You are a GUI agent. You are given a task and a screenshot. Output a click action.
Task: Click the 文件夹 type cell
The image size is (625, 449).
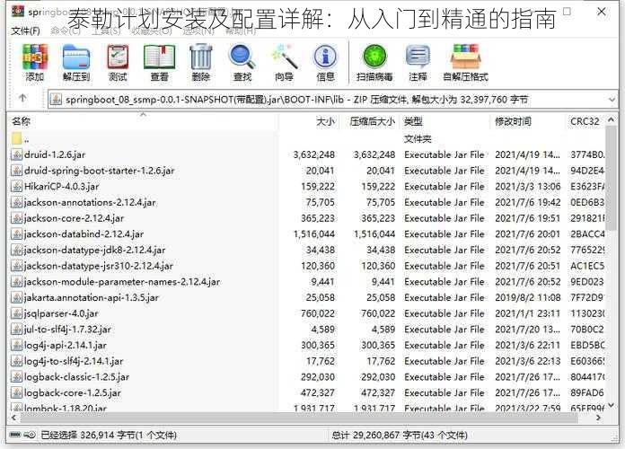point(418,139)
